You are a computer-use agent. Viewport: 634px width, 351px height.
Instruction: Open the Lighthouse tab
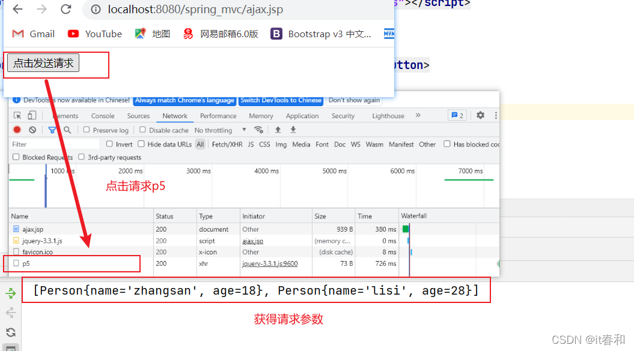pyautogui.click(x=388, y=116)
